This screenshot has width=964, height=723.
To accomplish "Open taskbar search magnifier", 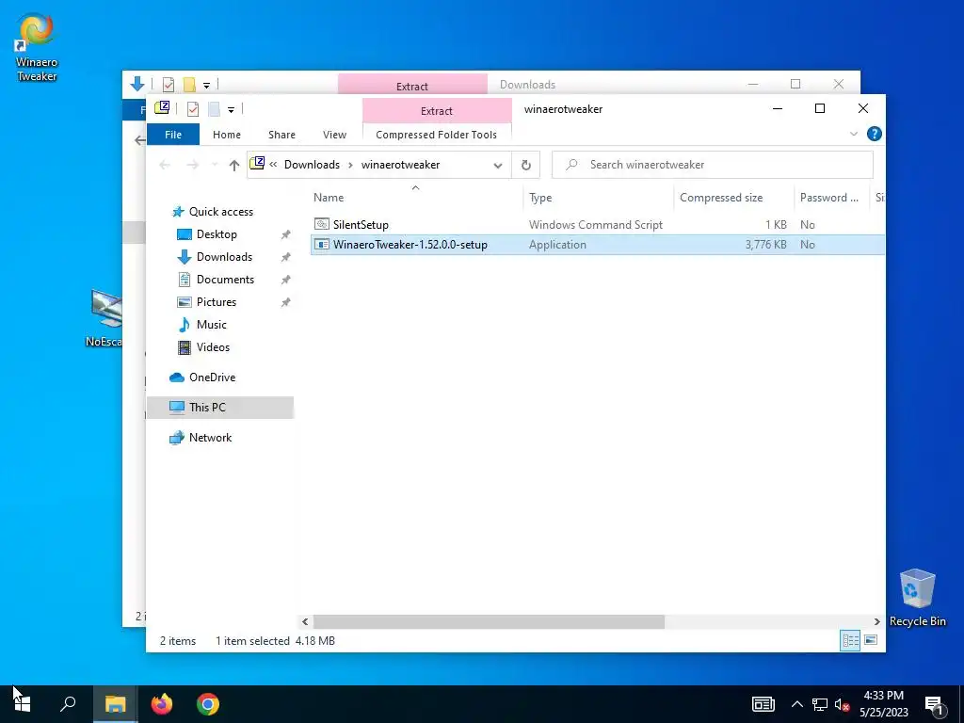I will pyautogui.click(x=68, y=704).
